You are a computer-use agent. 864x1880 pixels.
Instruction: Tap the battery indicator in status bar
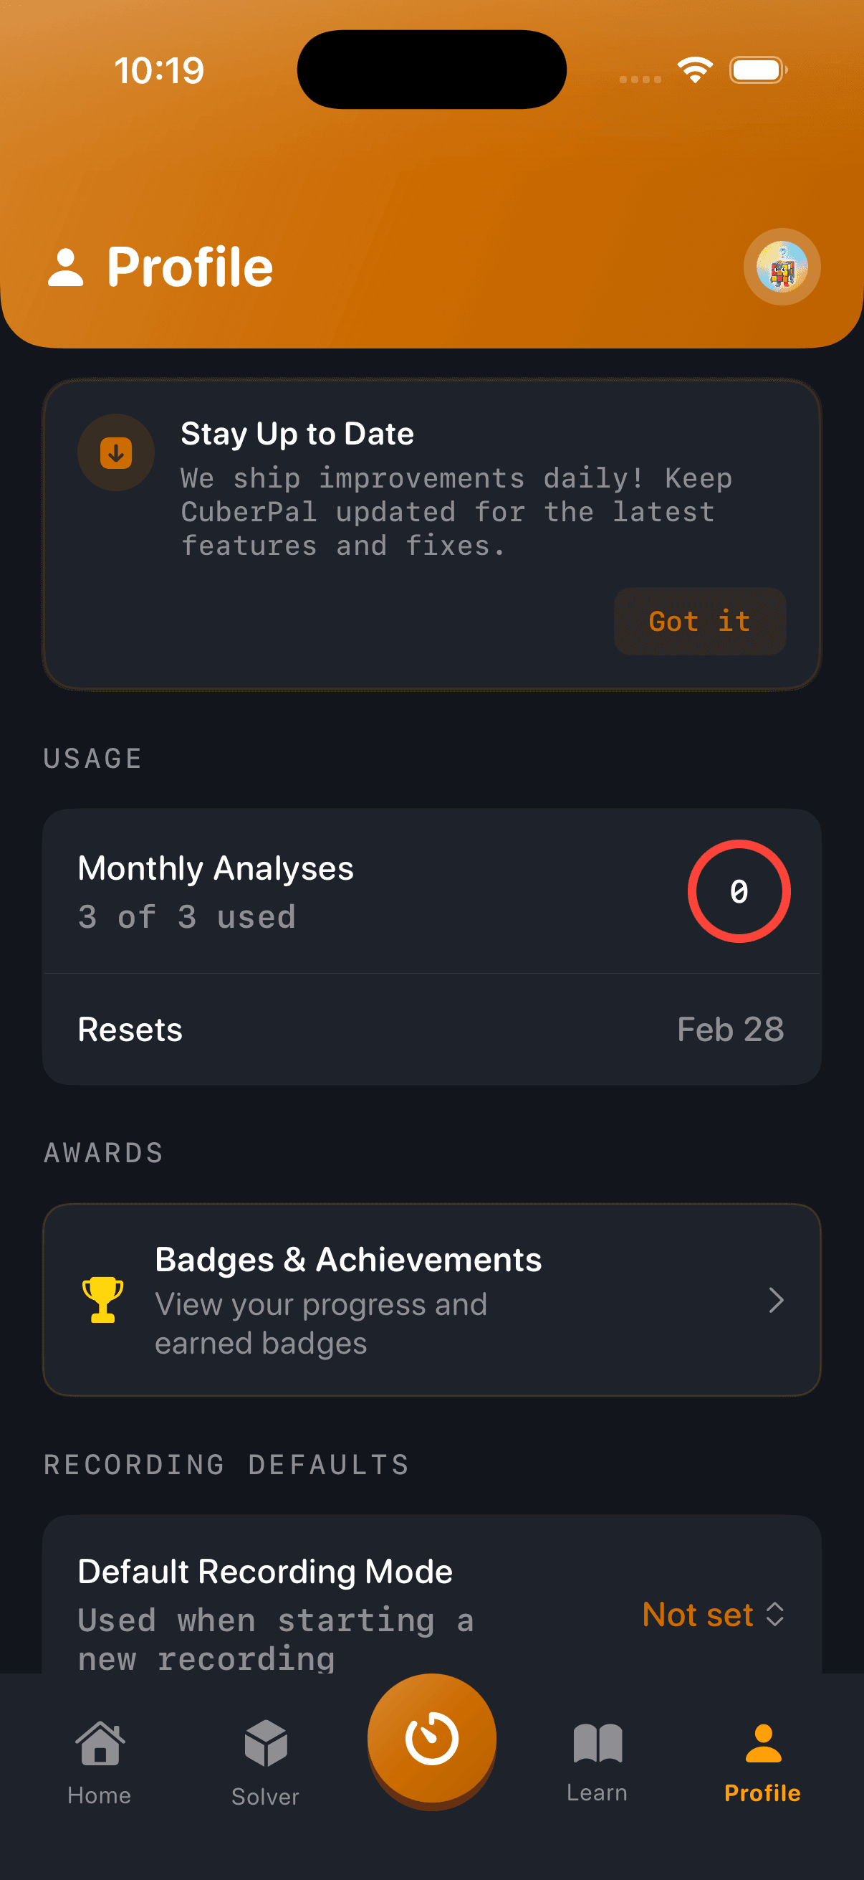pos(758,70)
